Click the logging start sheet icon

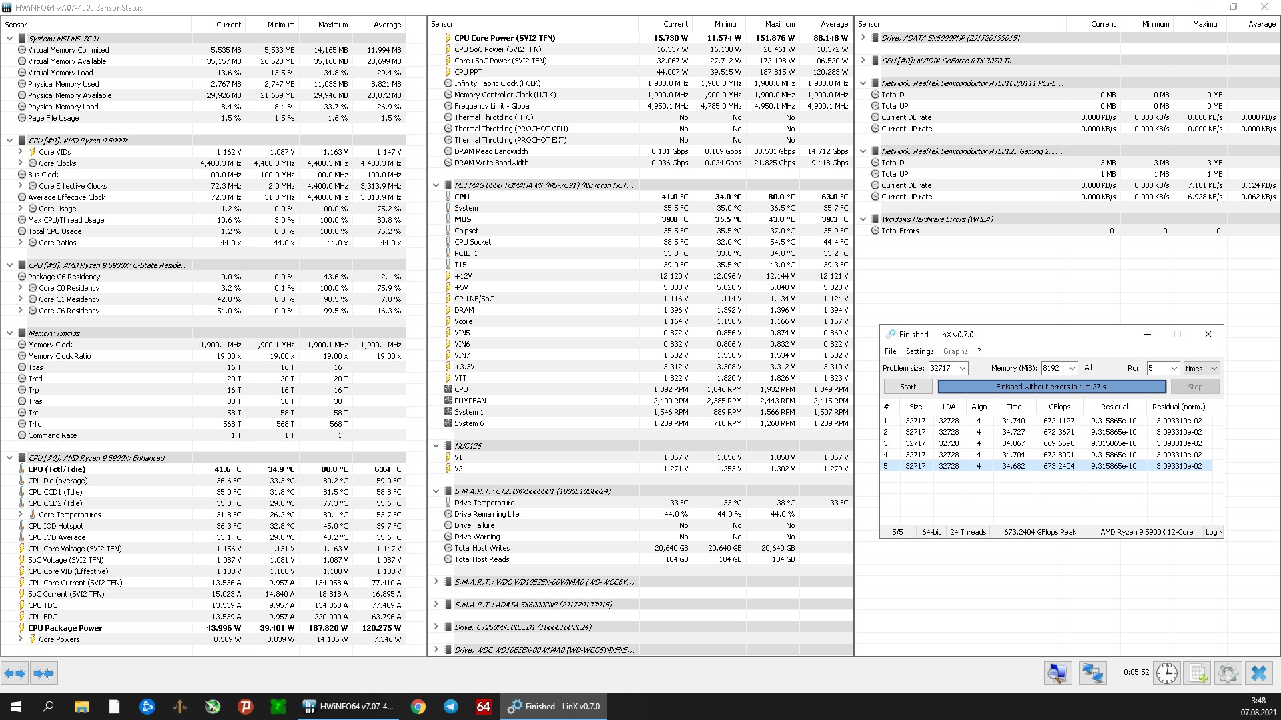1198,673
